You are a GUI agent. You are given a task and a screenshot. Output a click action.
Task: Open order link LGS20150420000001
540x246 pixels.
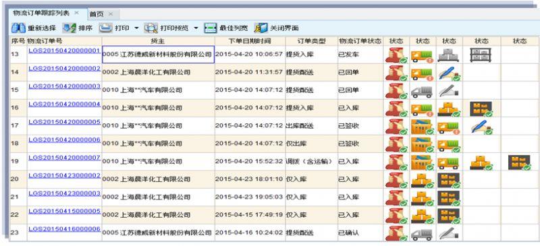point(65,51)
